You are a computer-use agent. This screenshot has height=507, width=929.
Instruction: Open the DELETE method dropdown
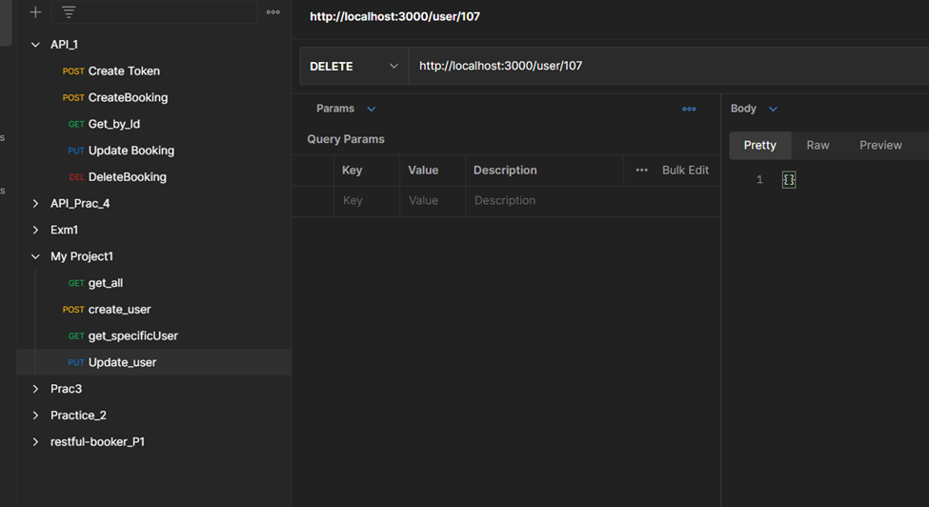coord(353,66)
